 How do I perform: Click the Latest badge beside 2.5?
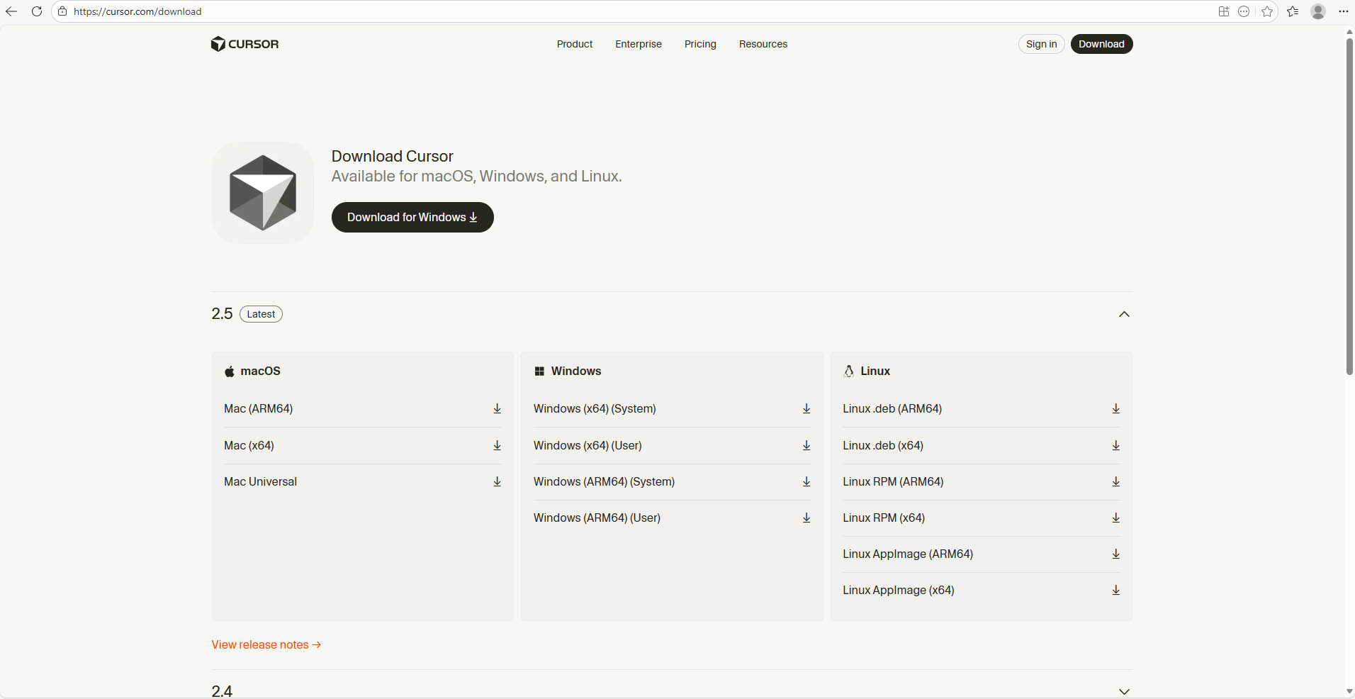pyautogui.click(x=261, y=314)
